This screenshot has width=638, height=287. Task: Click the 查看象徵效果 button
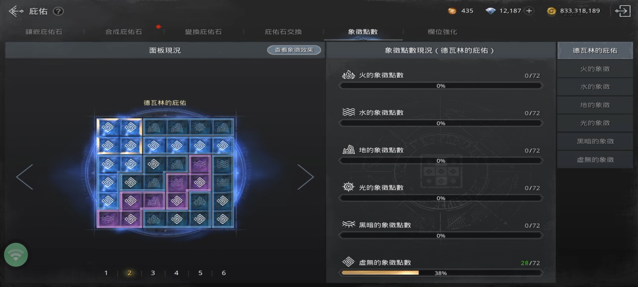click(294, 50)
